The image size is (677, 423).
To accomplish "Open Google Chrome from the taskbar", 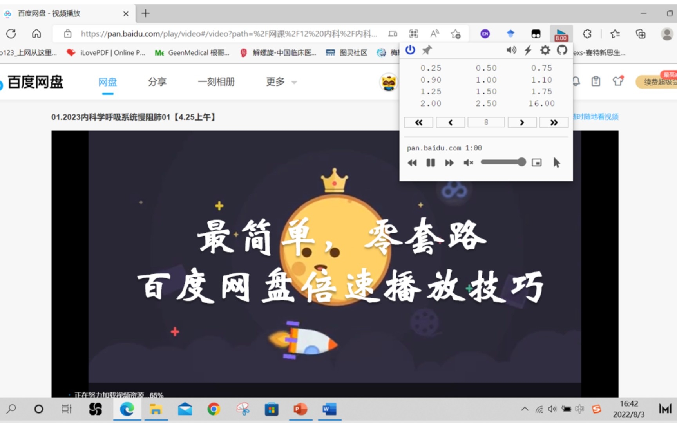I will click(214, 409).
